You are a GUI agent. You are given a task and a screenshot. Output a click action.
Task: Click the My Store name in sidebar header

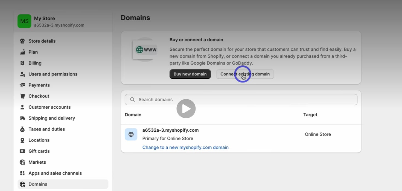coord(44,18)
